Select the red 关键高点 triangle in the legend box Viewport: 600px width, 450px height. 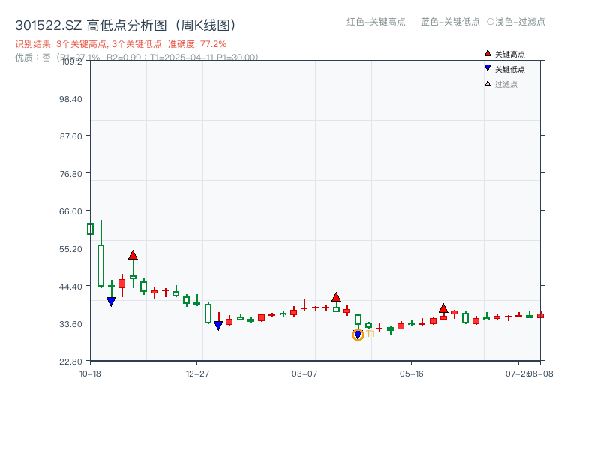(486, 53)
